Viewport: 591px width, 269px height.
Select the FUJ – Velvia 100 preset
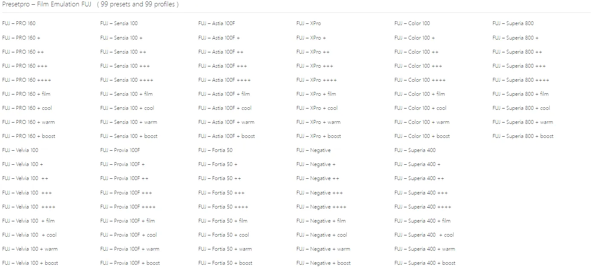tap(20, 150)
